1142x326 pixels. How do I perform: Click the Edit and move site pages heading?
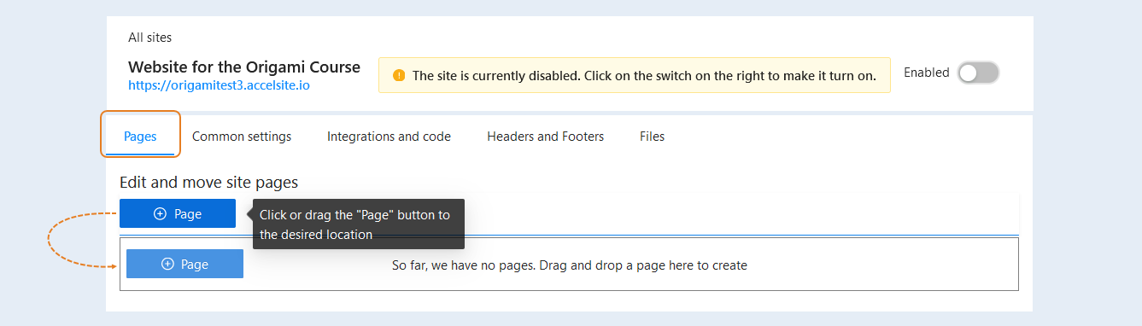[x=208, y=182]
